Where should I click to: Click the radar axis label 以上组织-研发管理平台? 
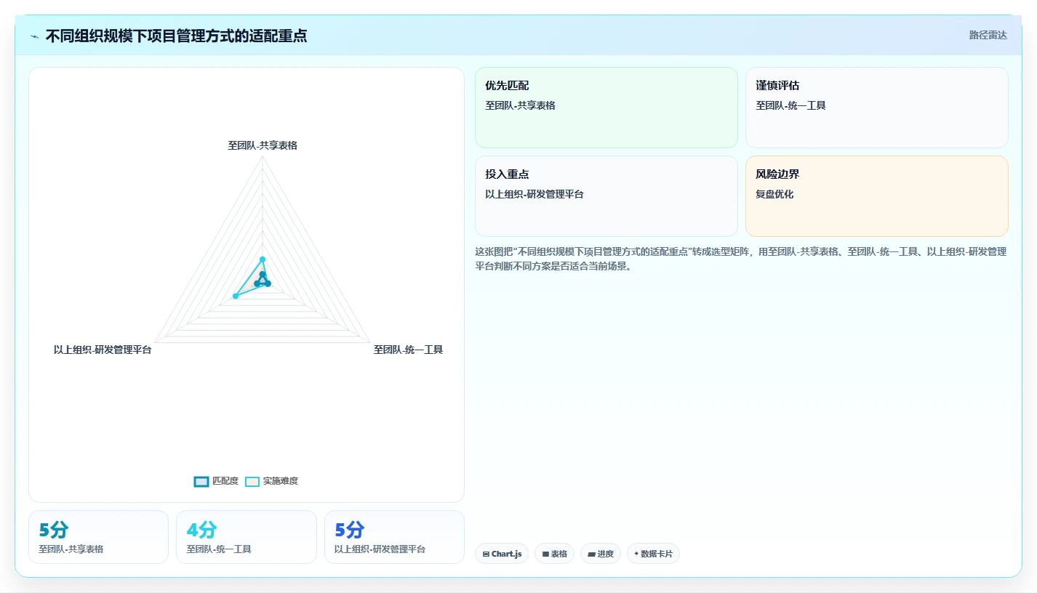click(103, 350)
